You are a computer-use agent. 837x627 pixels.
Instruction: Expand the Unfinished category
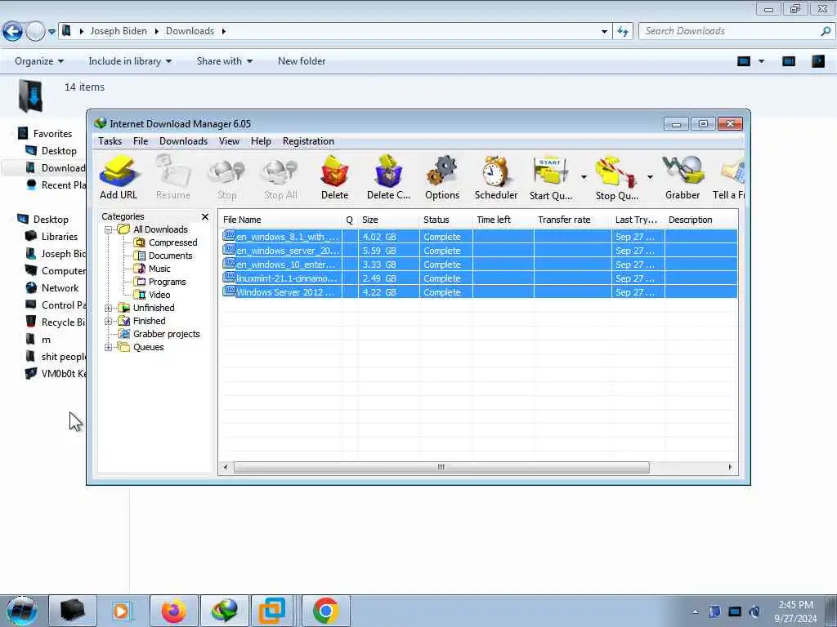[109, 308]
